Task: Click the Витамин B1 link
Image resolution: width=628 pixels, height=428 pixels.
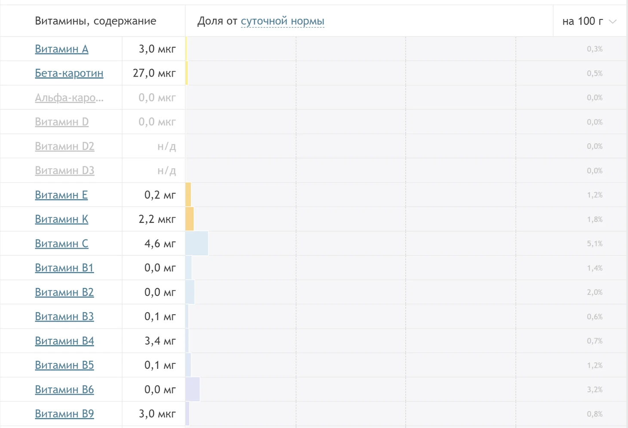Action: (64, 268)
